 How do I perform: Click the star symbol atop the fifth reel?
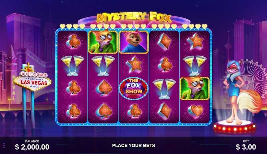[195, 42]
